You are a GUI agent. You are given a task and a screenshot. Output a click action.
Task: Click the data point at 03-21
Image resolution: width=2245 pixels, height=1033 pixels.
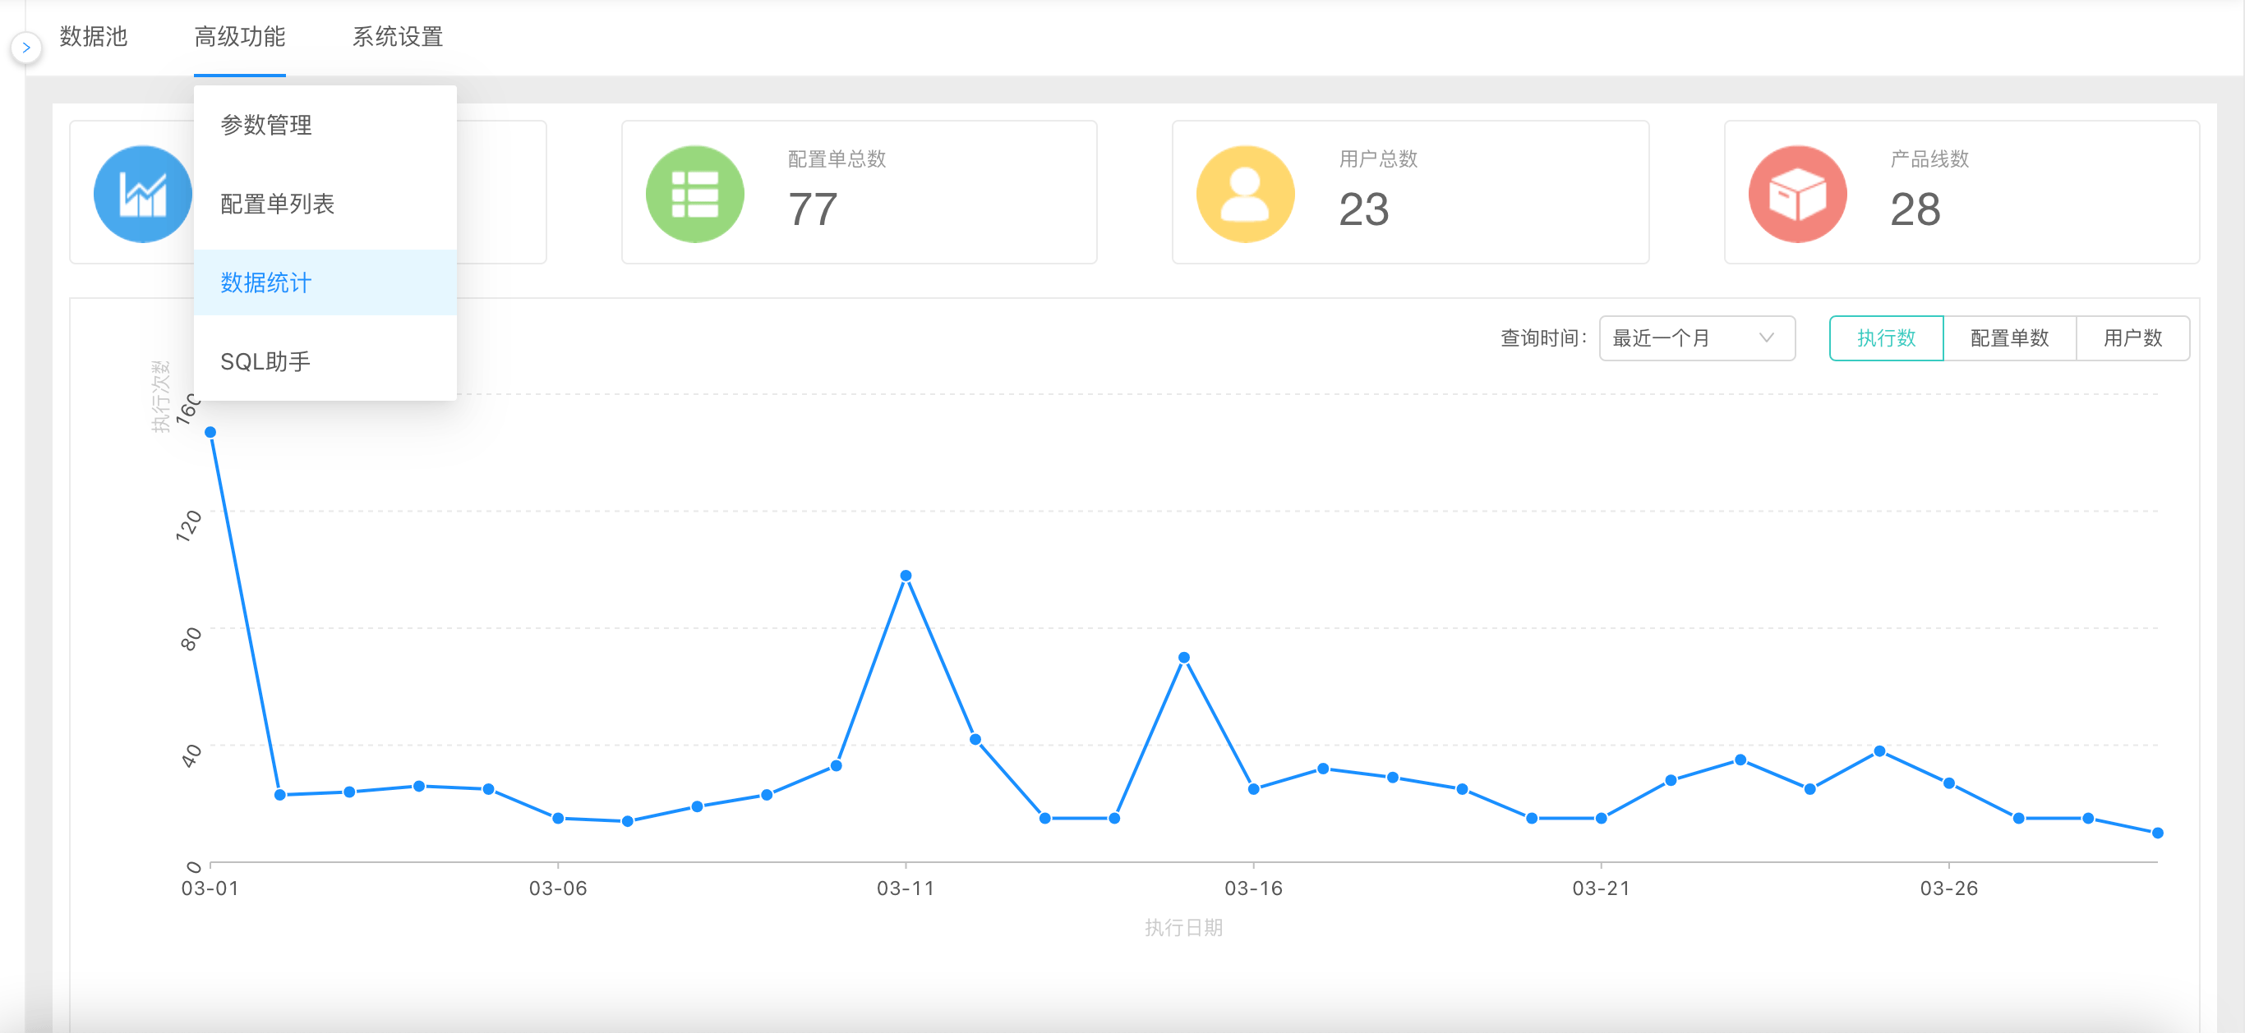tap(1601, 818)
